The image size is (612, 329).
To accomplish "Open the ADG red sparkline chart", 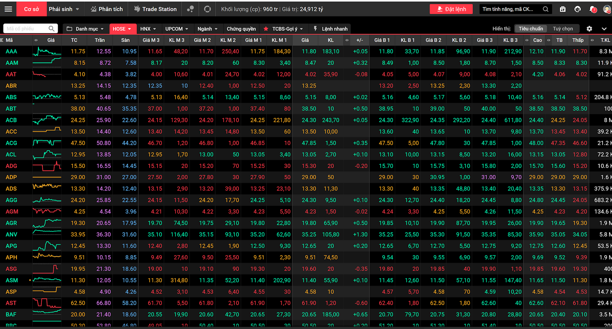I will click(47, 166).
